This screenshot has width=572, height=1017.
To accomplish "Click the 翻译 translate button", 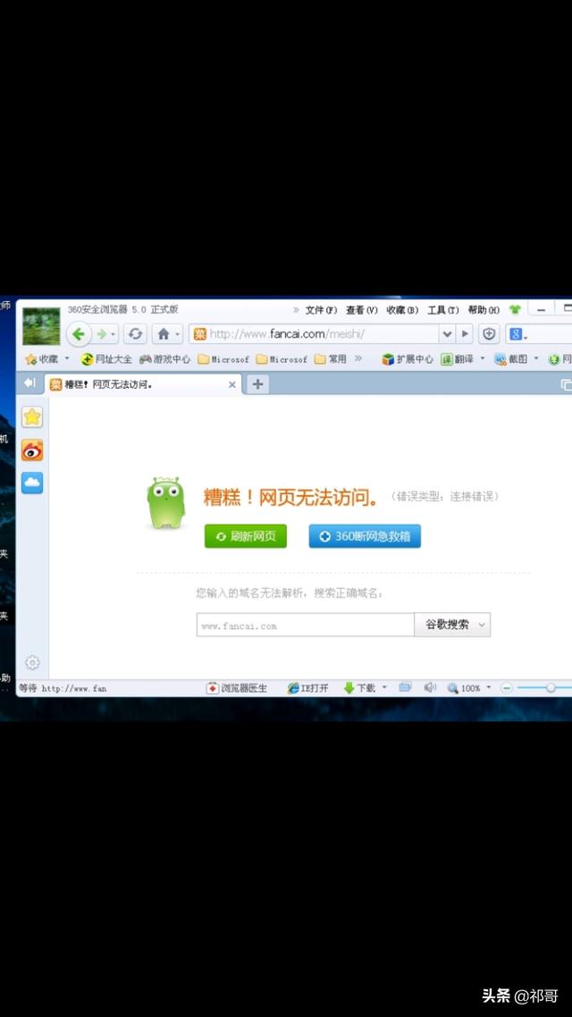I will click(458, 358).
